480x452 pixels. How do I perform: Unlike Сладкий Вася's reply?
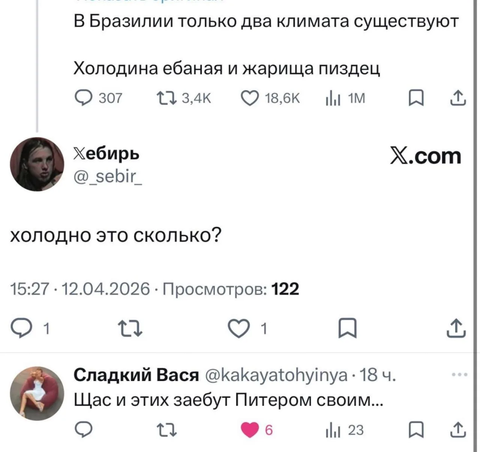(x=249, y=430)
